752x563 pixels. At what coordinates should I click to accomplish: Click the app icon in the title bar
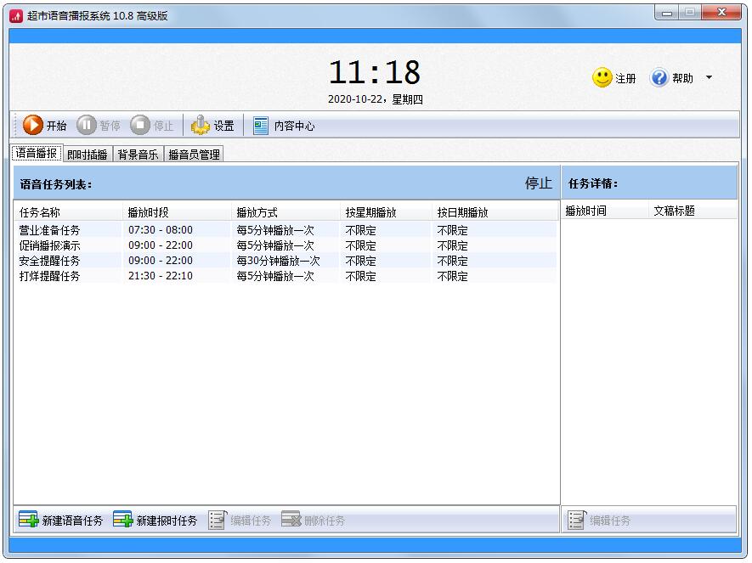[16, 16]
